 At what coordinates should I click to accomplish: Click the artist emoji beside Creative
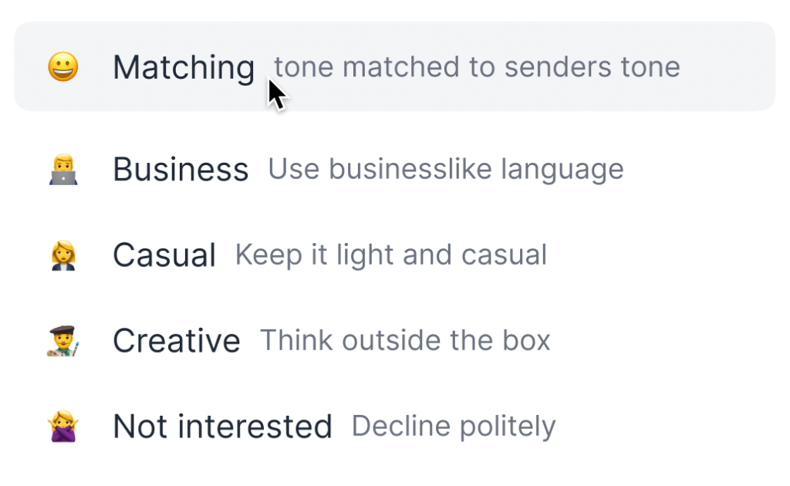pos(62,340)
